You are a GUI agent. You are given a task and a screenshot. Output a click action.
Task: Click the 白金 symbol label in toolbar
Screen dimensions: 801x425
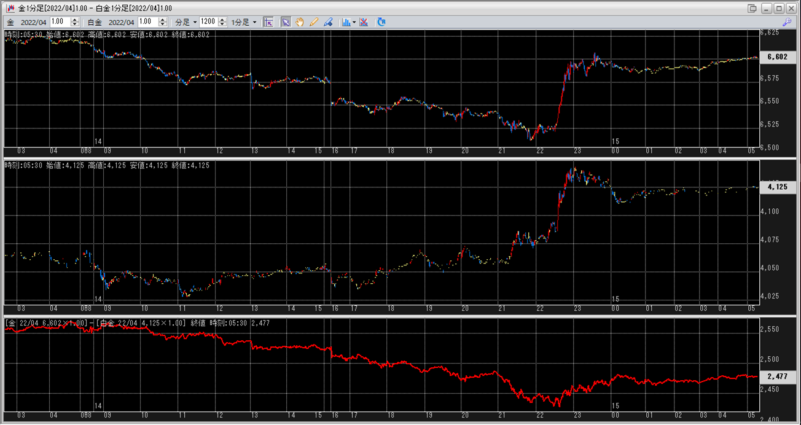[95, 22]
